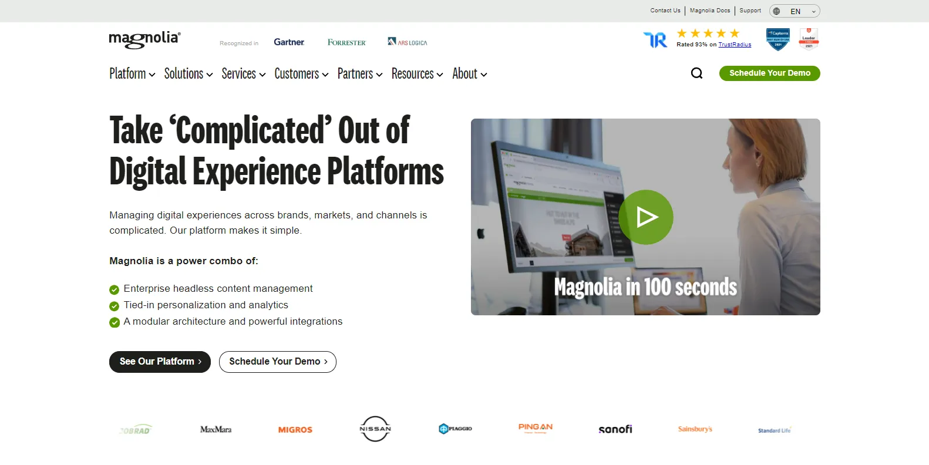Viewport: 929px width, 465px height.
Task: Click the Standard Life customer logo
Action: click(775, 430)
